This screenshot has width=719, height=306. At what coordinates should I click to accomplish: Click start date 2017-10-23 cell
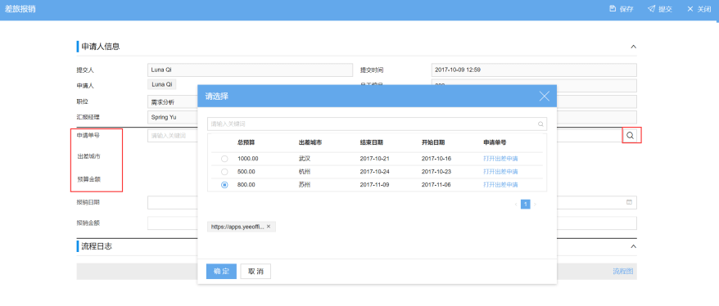point(436,172)
